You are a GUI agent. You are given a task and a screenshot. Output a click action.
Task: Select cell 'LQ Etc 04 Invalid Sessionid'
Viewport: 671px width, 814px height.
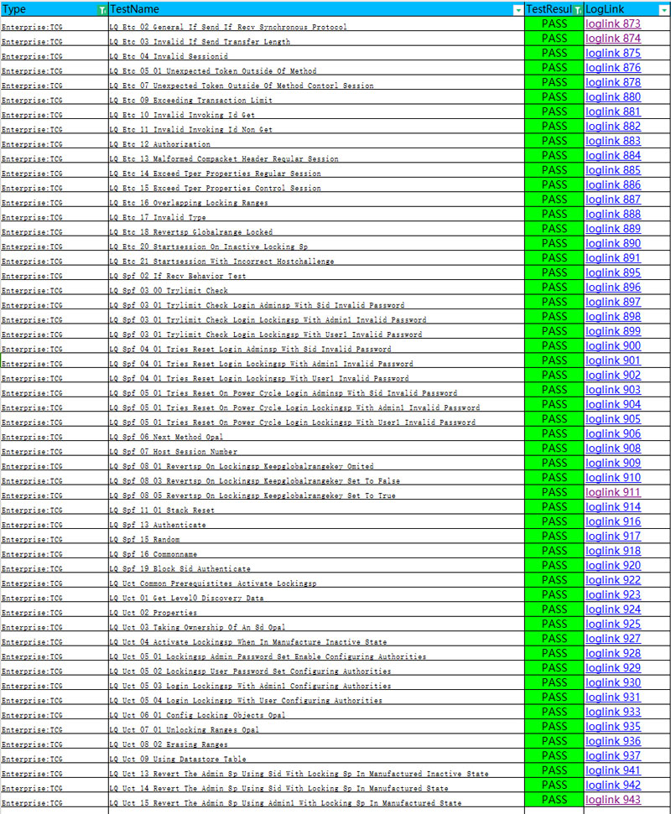(x=316, y=54)
